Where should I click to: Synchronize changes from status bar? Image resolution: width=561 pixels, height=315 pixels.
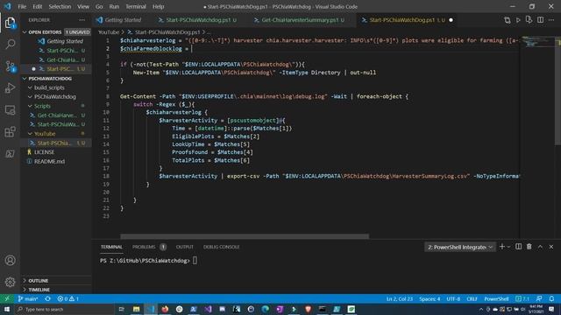[x=48, y=299]
